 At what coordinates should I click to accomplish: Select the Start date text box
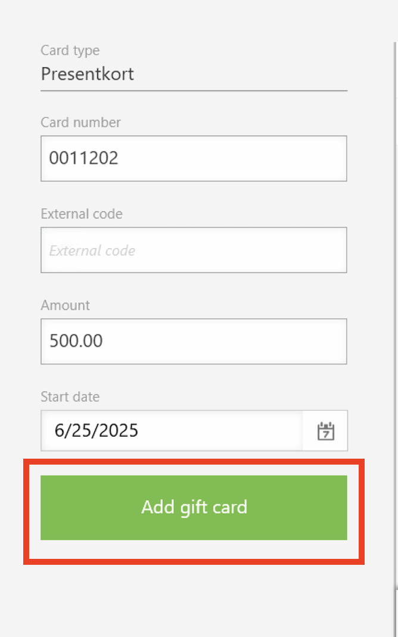click(x=172, y=431)
